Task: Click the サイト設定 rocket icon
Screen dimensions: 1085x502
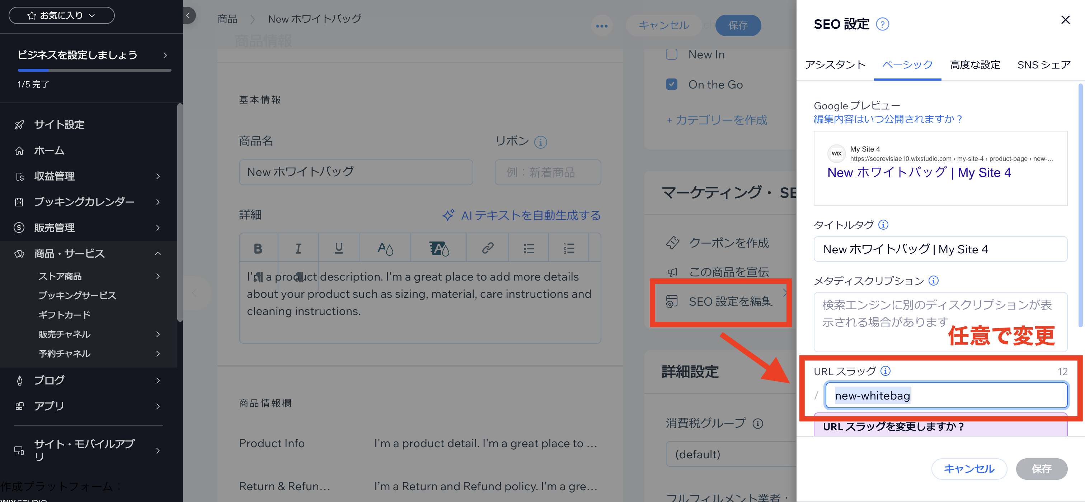Action: click(19, 125)
